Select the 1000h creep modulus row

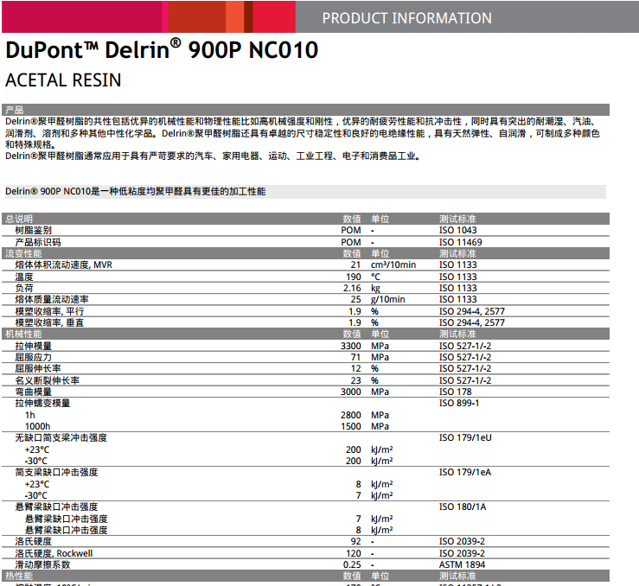(x=305, y=426)
